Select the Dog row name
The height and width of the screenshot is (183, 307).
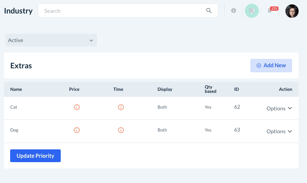pos(14,130)
